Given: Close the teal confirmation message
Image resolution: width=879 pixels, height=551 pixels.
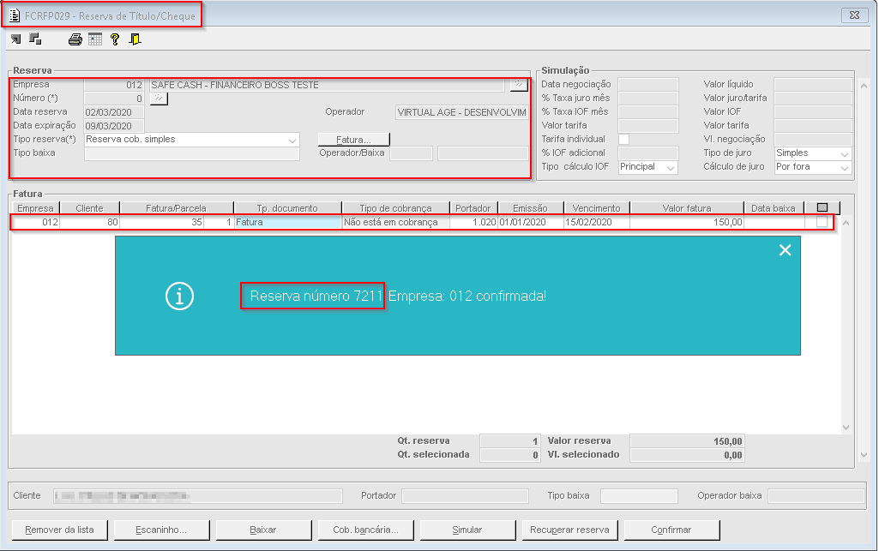Looking at the screenshot, I should 785,250.
